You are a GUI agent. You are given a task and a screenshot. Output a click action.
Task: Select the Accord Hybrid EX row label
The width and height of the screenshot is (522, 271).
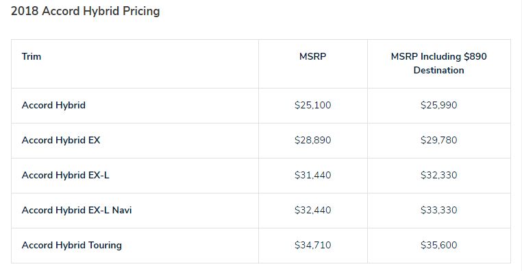[61, 141]
